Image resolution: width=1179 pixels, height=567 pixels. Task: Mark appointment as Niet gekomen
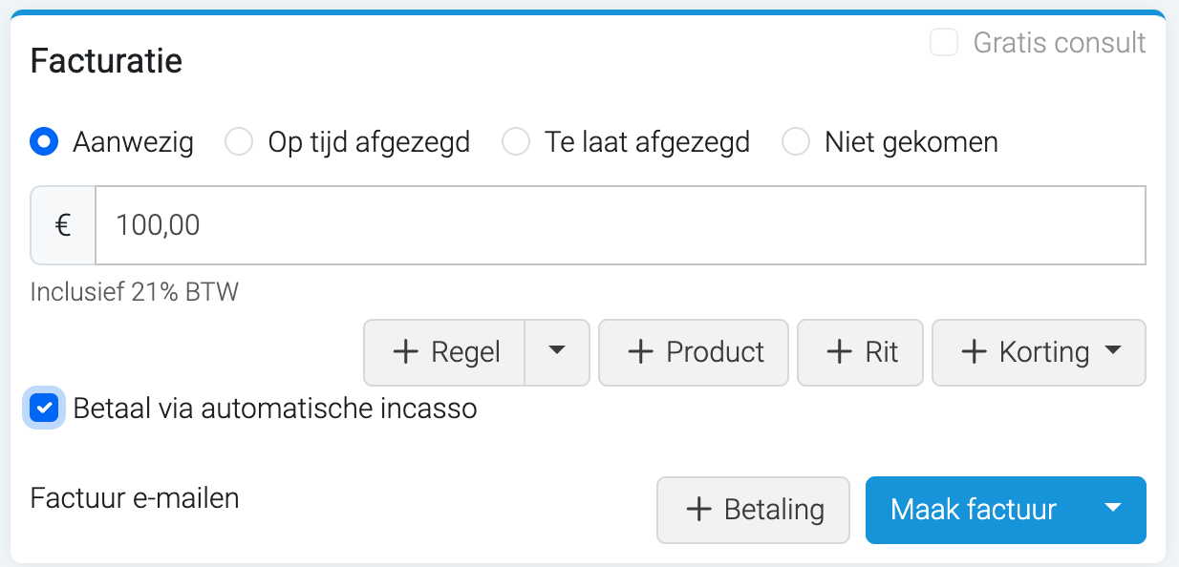point(795,142)
